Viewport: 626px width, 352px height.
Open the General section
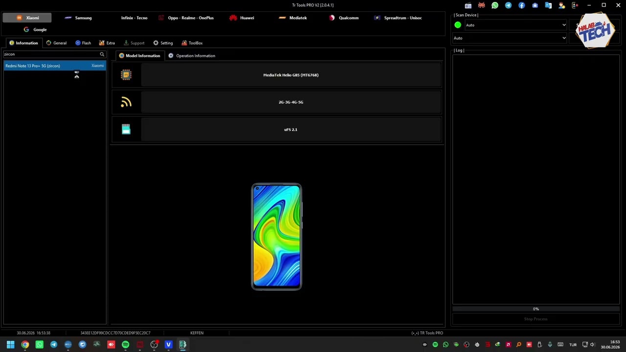coord(56,43)
